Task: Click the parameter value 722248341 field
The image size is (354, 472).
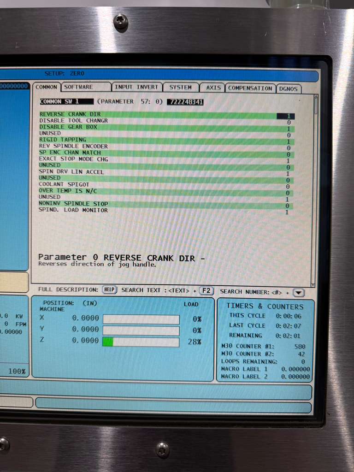Action: (185, 102)
